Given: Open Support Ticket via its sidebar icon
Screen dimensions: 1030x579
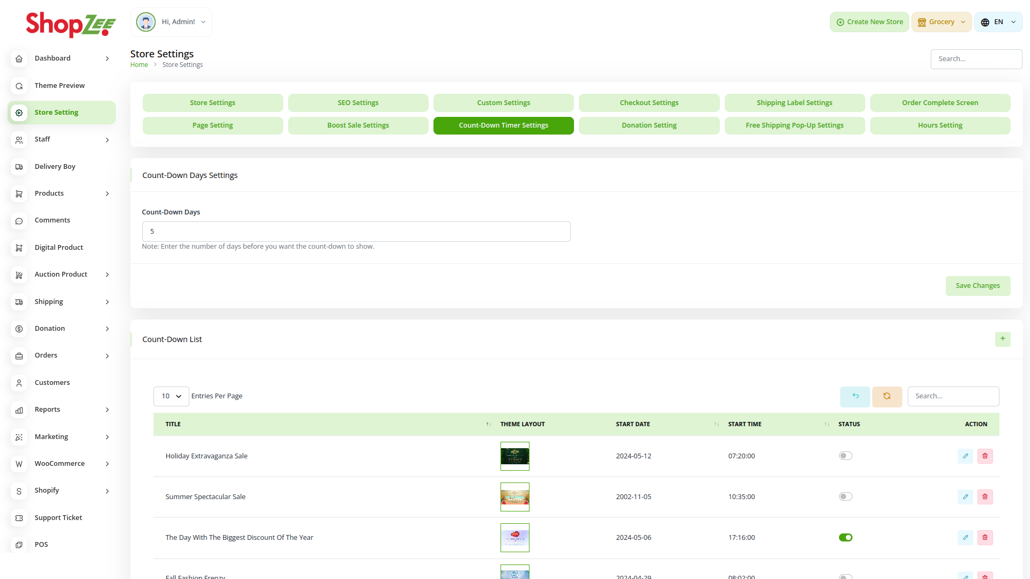Looking at the screenshot, I should coord(19,518).
